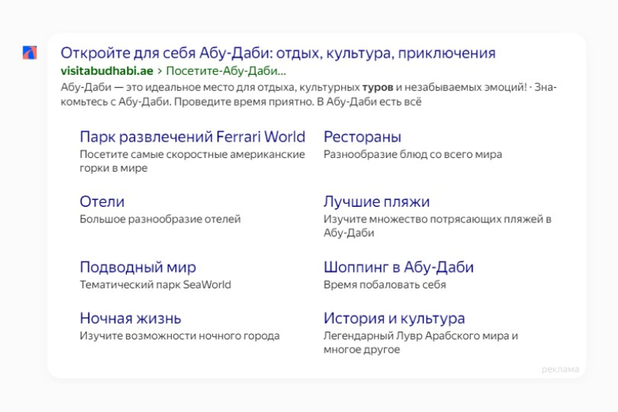Image resolution: width=618 pixels, height=412 pixels.
Task: Click the text 'Разнообразие блюд со всего мира'
Action: (412, 154)
